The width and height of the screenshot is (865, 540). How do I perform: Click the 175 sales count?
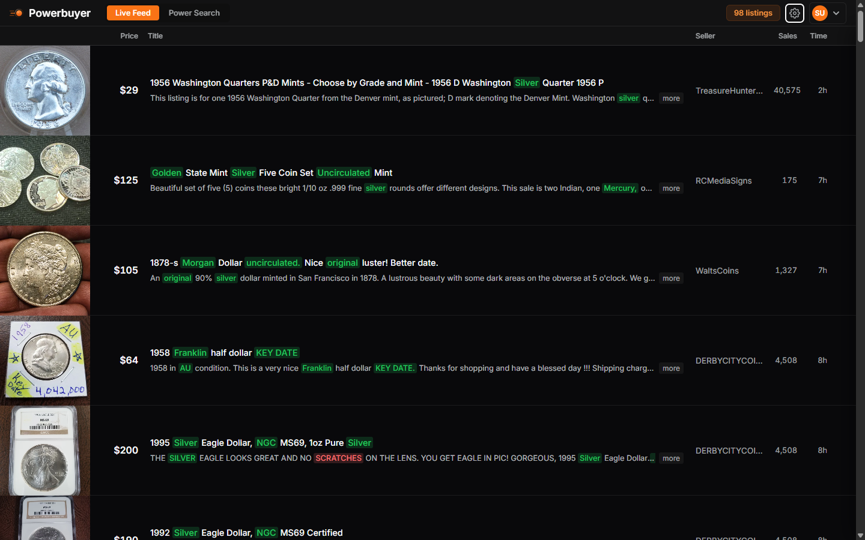[x=789, y=180]
